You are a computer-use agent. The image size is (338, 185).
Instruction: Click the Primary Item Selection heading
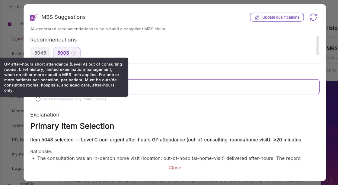coord(72,126)
